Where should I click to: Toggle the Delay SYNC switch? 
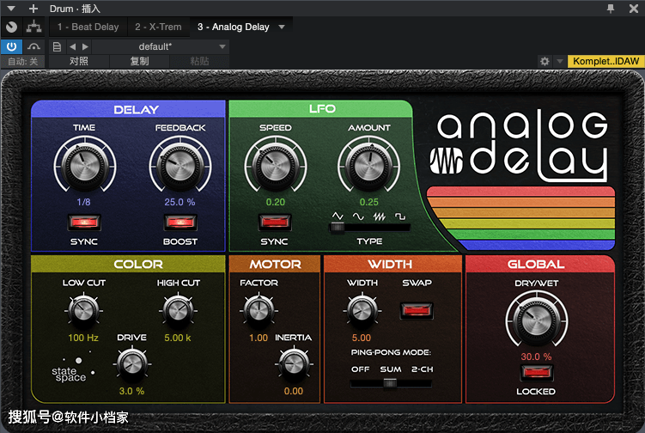point(84,223)
